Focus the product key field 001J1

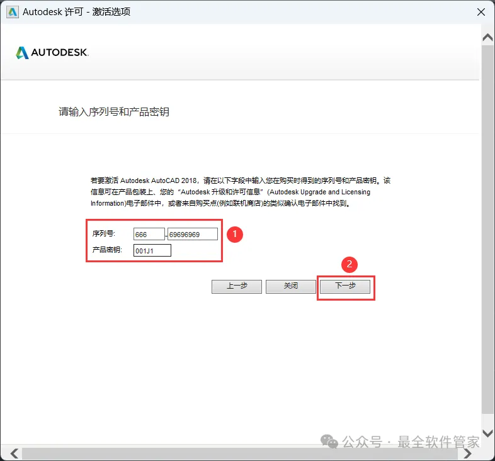[x=152, y=250]
